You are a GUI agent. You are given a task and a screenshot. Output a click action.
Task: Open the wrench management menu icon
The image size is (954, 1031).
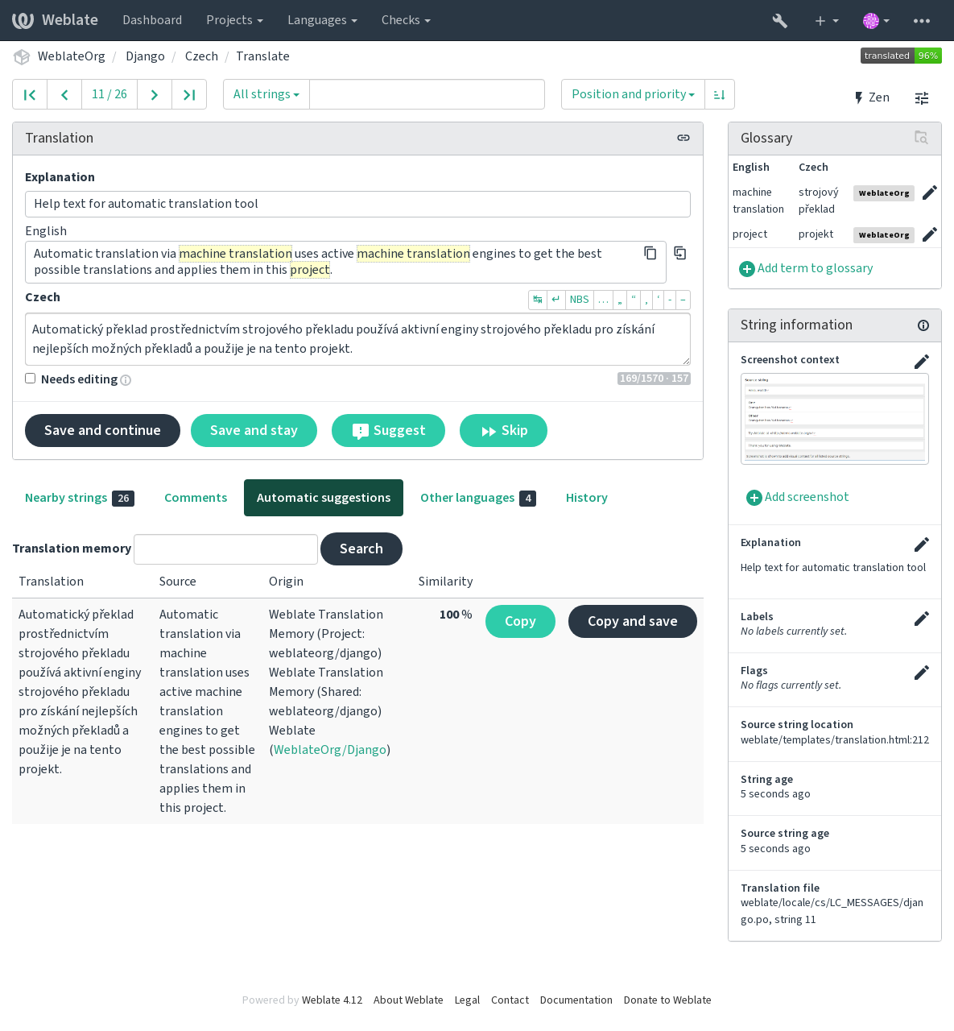click(779, 20)
